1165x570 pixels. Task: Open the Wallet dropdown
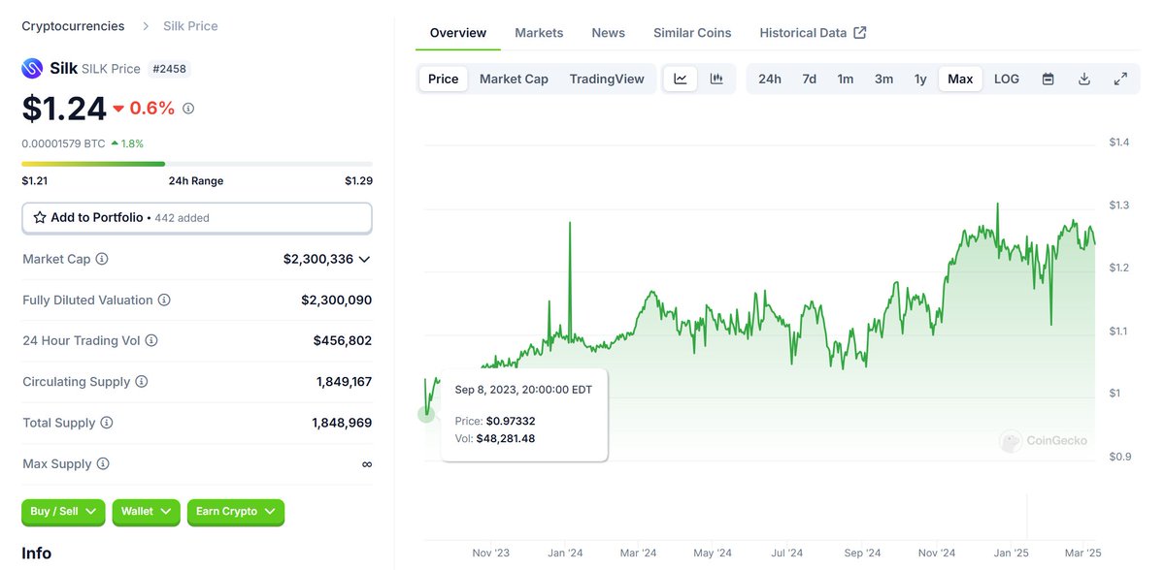click(x=146, y=512)
